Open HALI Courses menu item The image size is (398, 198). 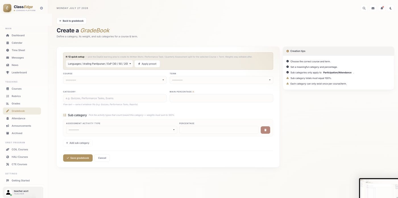pyautogui.click(x=22, y=157)
